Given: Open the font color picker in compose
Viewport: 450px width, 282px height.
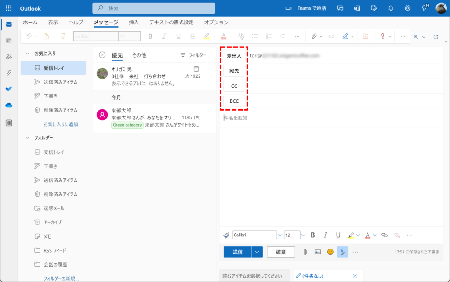Looking at the screenshot, I should coord(368,235).
